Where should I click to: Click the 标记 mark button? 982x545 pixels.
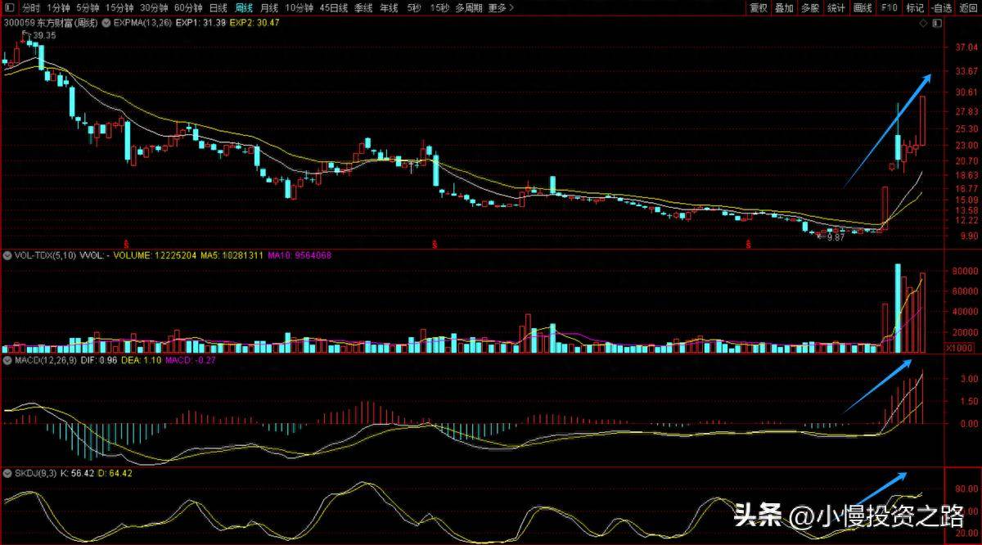point(915,7)
